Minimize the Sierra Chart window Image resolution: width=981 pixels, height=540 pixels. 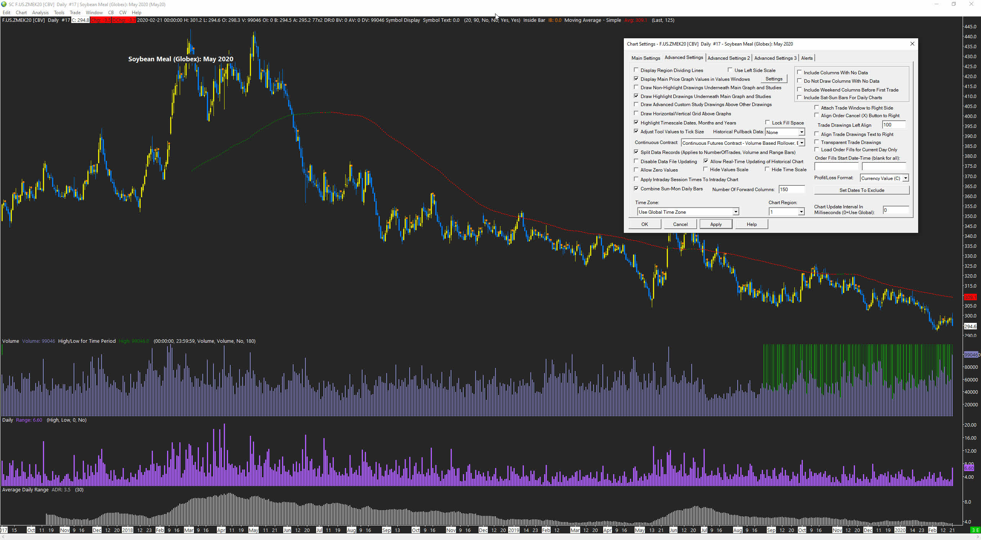936,4
